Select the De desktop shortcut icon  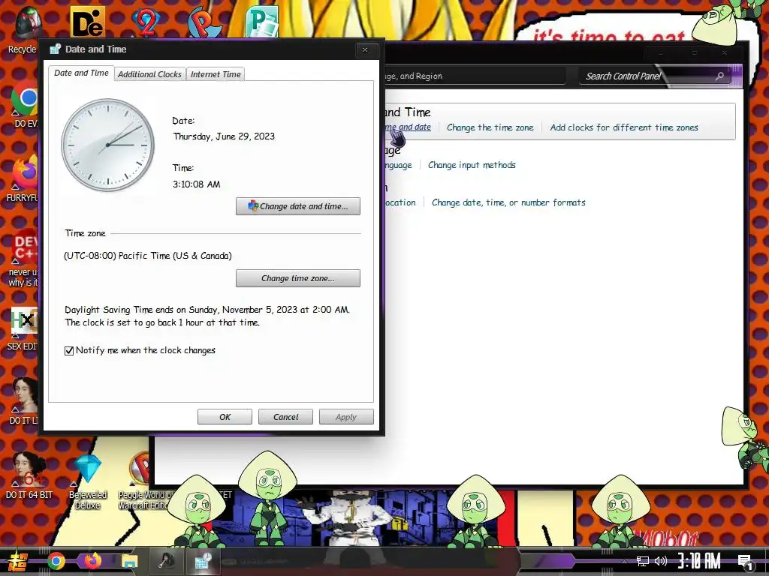point(87,22)
